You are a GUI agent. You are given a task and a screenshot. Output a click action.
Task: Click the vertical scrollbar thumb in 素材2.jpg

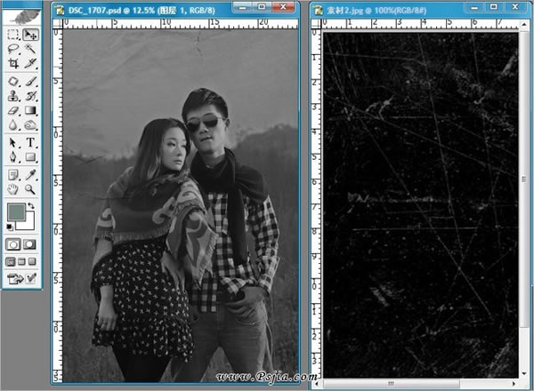point(524,179)
